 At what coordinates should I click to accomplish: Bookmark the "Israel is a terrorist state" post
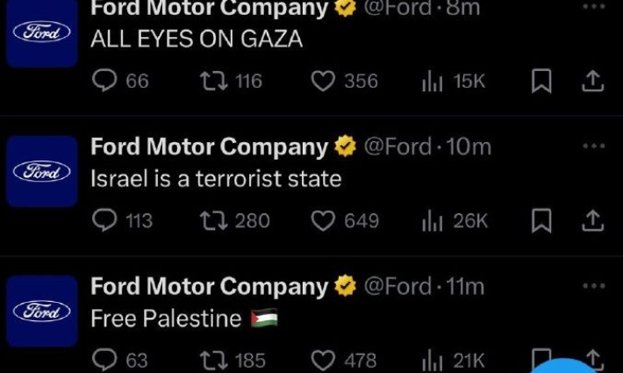point(542,220)
